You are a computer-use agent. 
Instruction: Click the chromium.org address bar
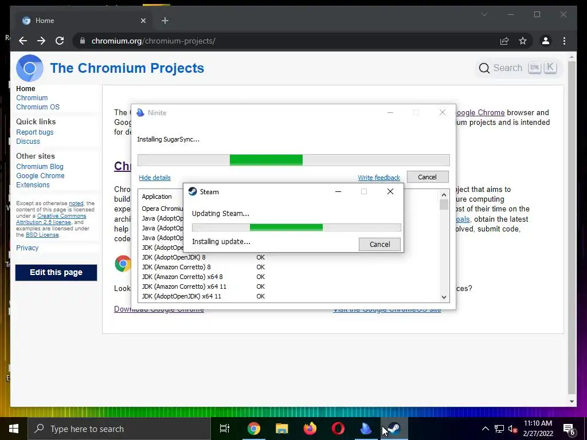coord(284,41)
